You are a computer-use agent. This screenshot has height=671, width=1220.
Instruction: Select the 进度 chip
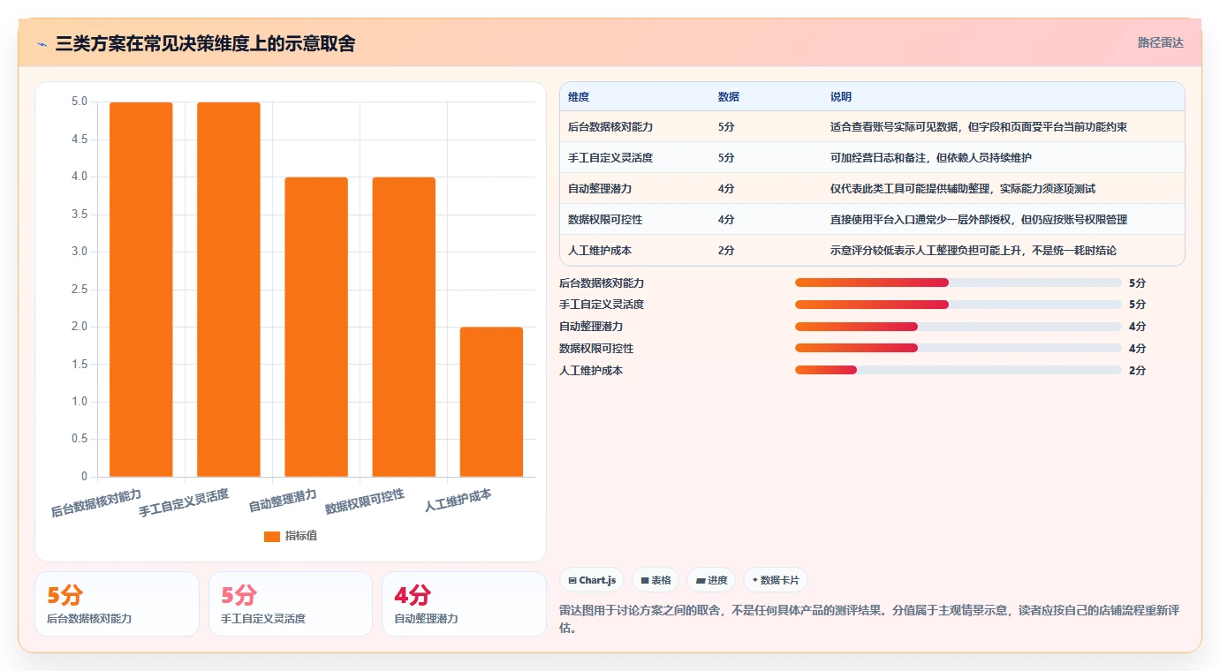[711, 580]
